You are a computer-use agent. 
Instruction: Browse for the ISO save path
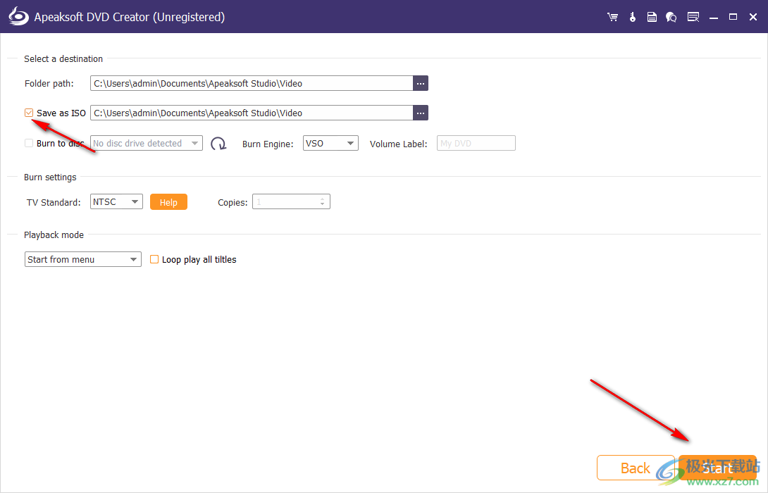421,113
